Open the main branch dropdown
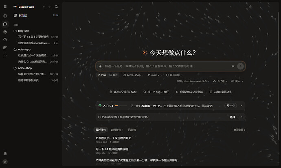This screenshot has width=281, height=168. click(x=155, y=75)
